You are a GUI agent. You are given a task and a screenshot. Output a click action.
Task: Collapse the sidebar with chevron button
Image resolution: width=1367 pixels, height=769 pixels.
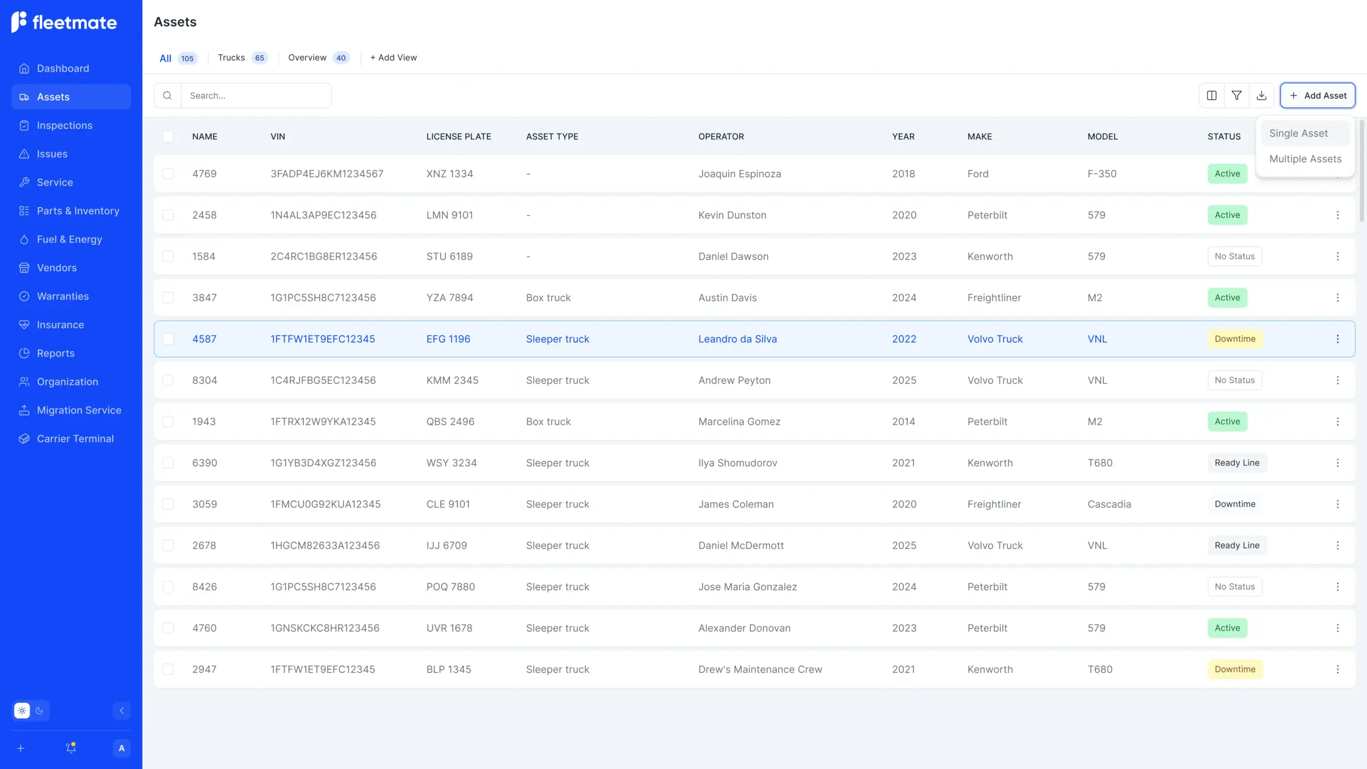(x=122, y=710)
